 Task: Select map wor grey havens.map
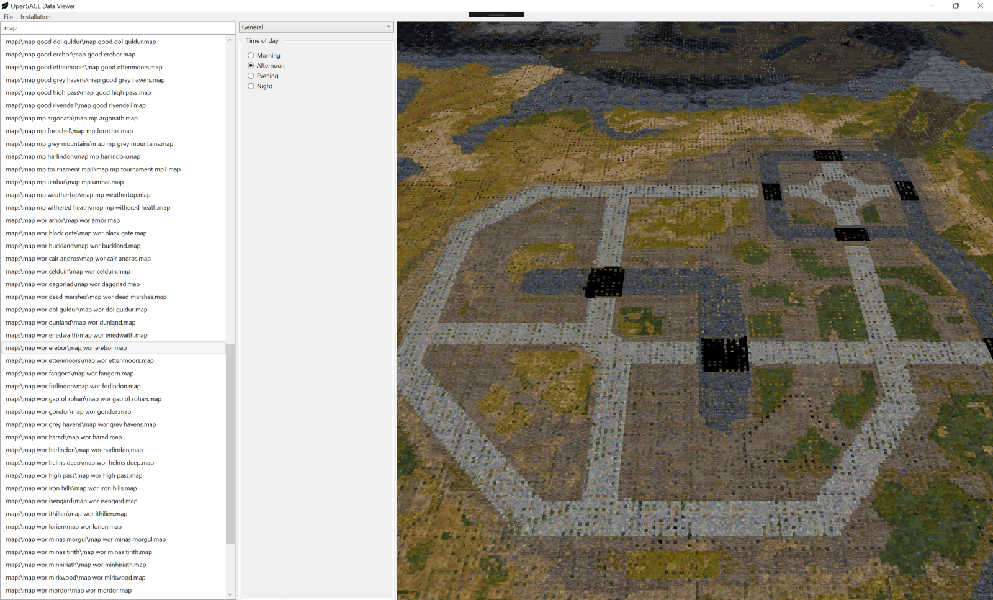tap(113, 424)
